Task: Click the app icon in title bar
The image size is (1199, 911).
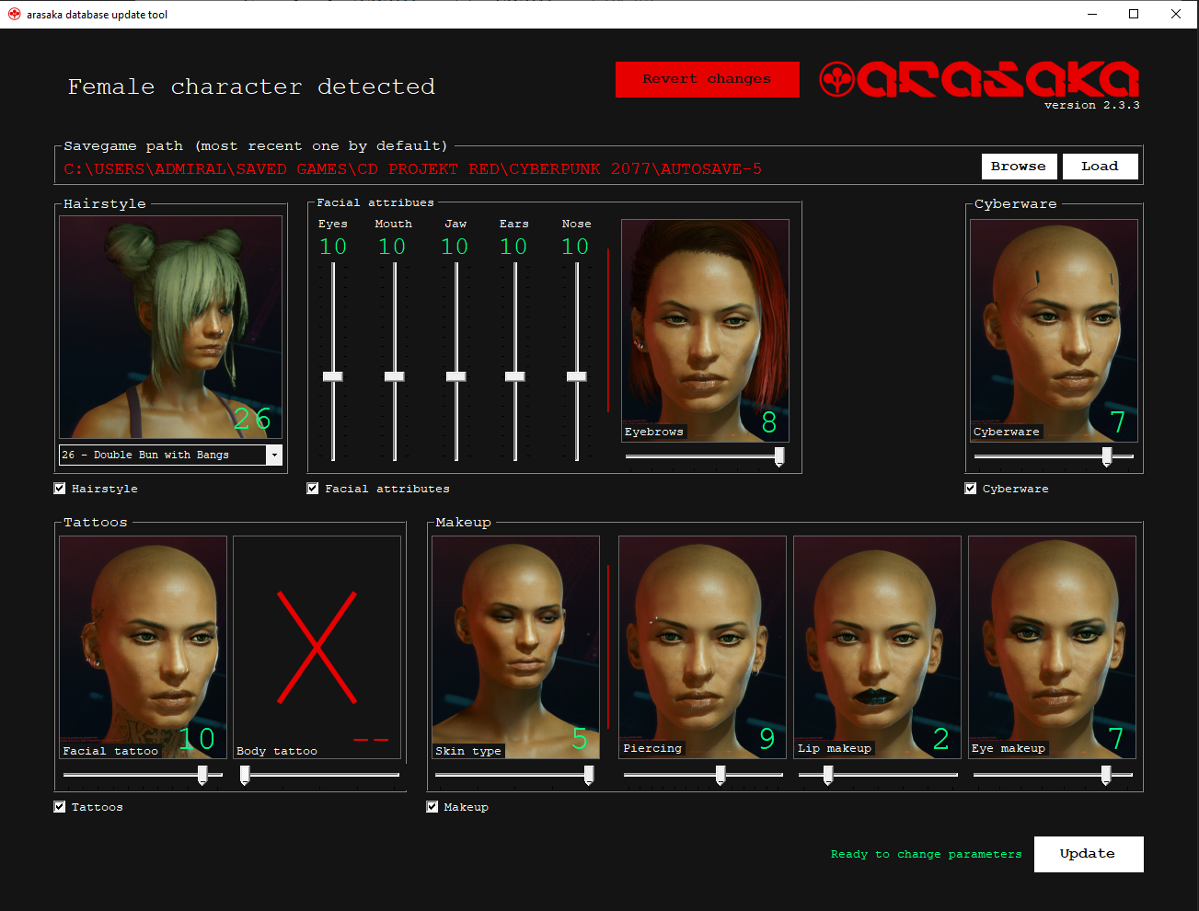Action: [14, 14]
